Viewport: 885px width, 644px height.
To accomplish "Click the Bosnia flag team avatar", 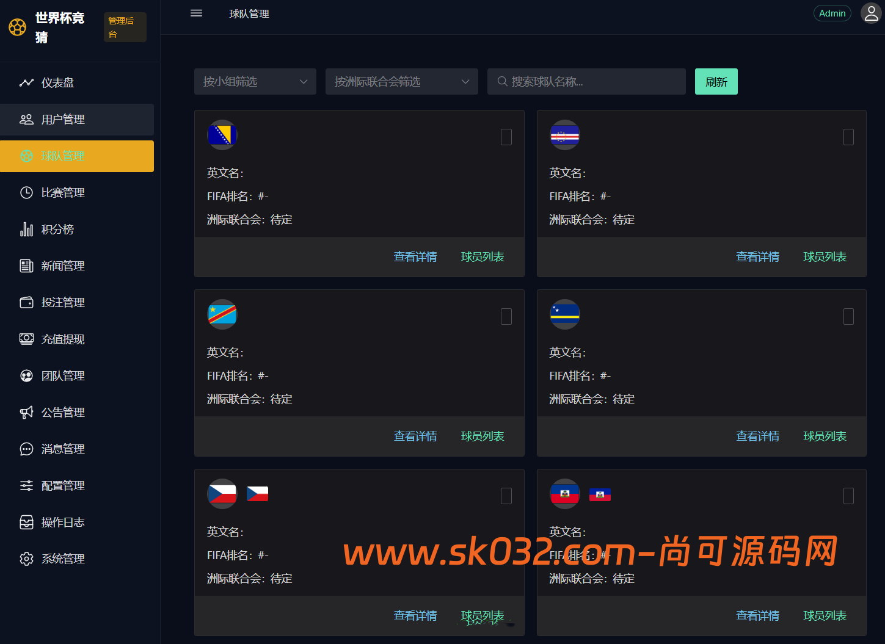I will 222,135.
